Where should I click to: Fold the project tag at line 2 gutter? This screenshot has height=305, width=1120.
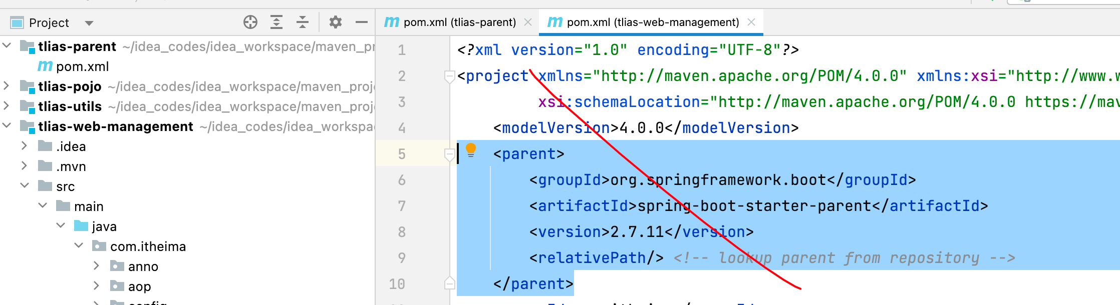(449, 76)
